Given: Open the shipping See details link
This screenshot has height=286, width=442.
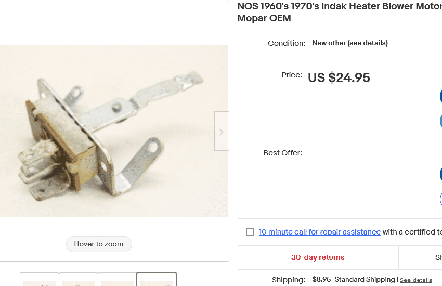Looking at the screenshot, I should pyautogui.click(x=415, y=280).
